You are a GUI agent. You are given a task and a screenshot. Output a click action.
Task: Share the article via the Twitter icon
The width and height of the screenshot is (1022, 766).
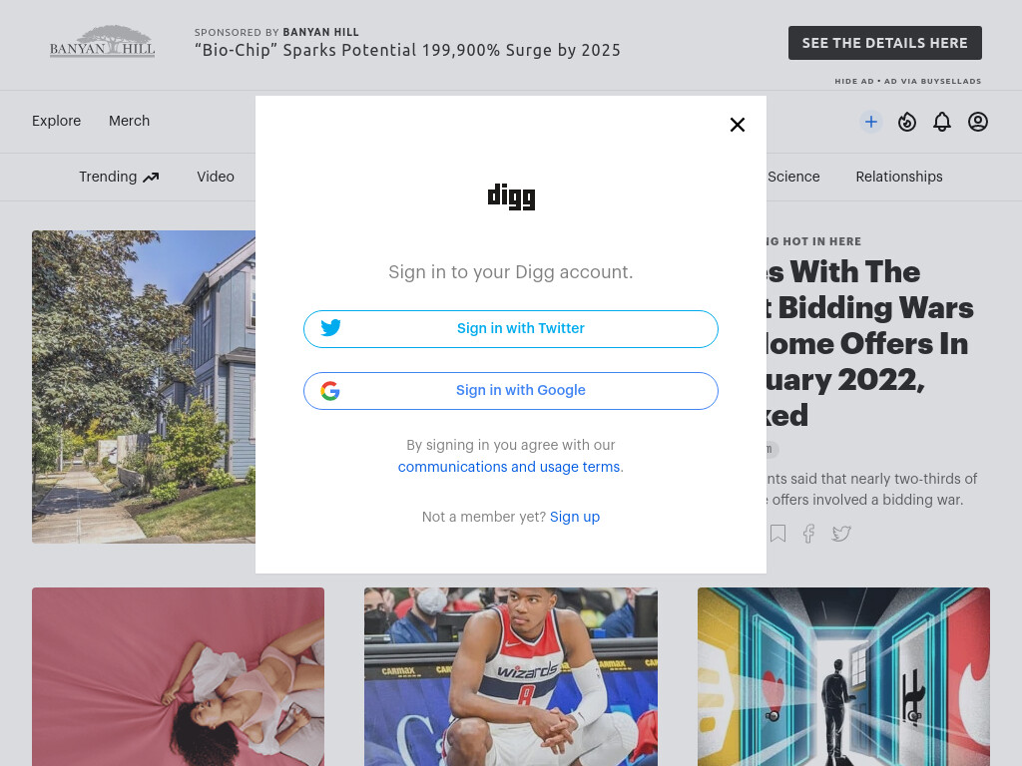pos(841,534)
